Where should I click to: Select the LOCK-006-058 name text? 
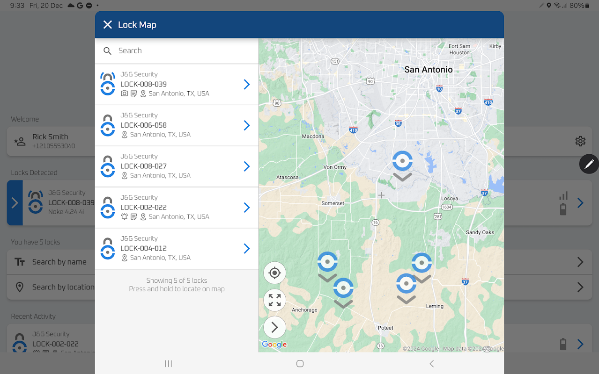(x=143, y=125)
